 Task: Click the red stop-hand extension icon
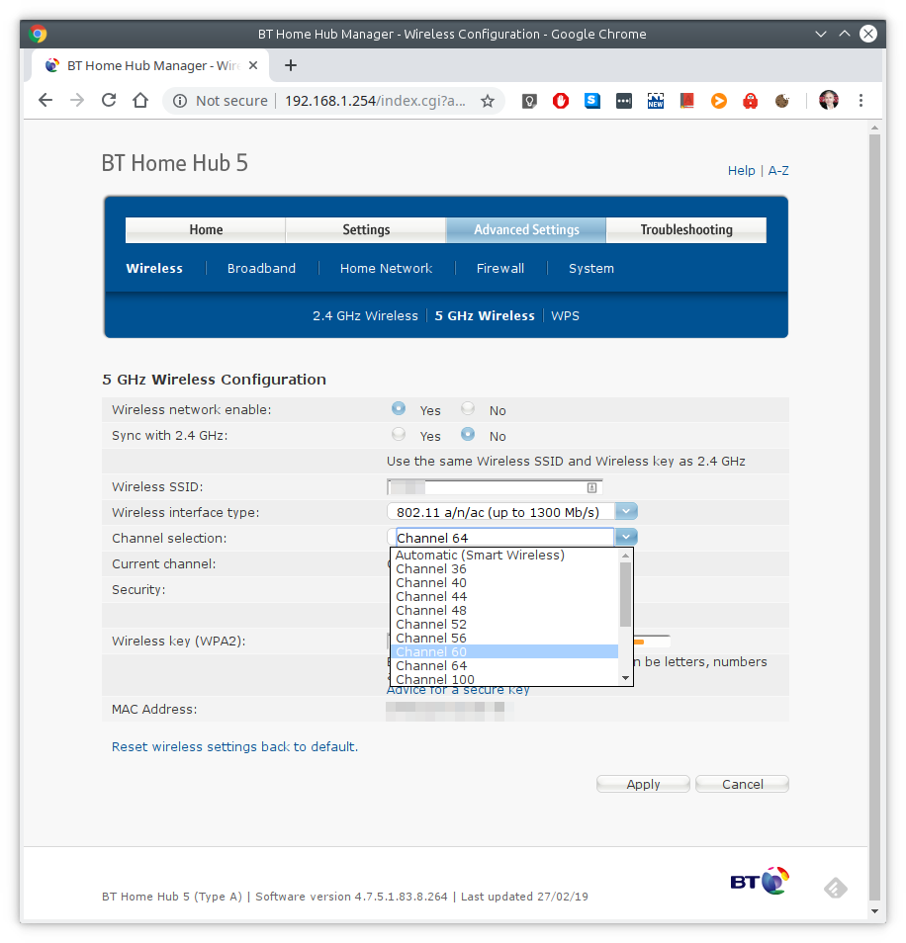(561, 101)
